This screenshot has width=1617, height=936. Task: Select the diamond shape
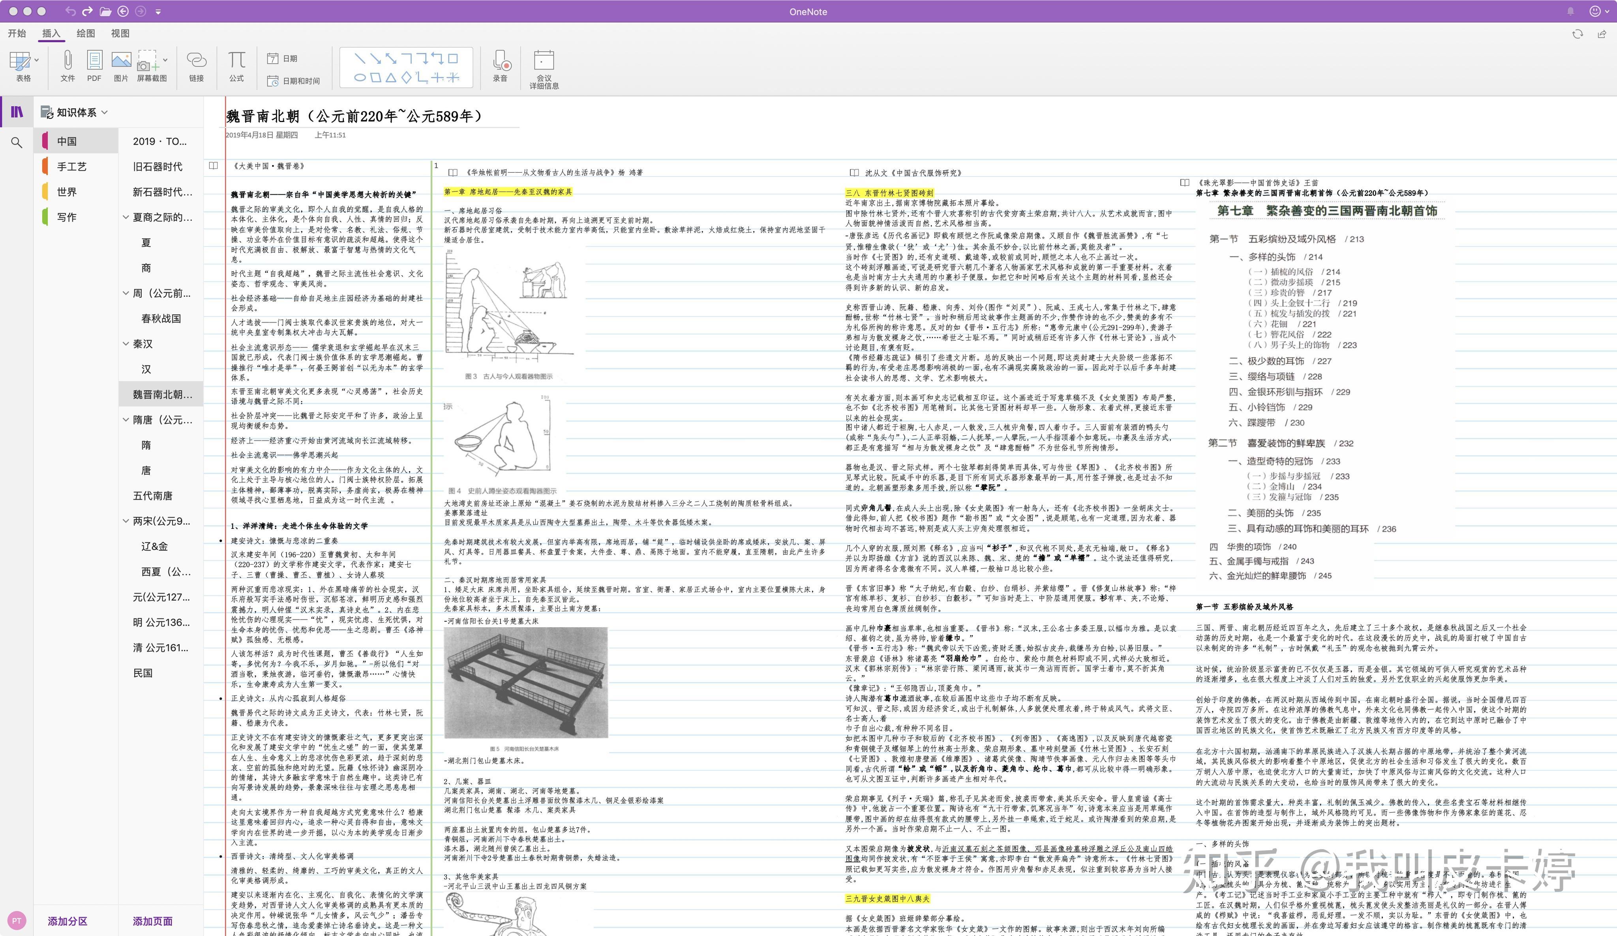[x=406, y=78]
